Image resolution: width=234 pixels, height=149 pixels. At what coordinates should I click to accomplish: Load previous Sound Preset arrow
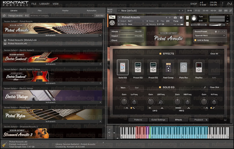pyautogui.click(x=222, y=31)
